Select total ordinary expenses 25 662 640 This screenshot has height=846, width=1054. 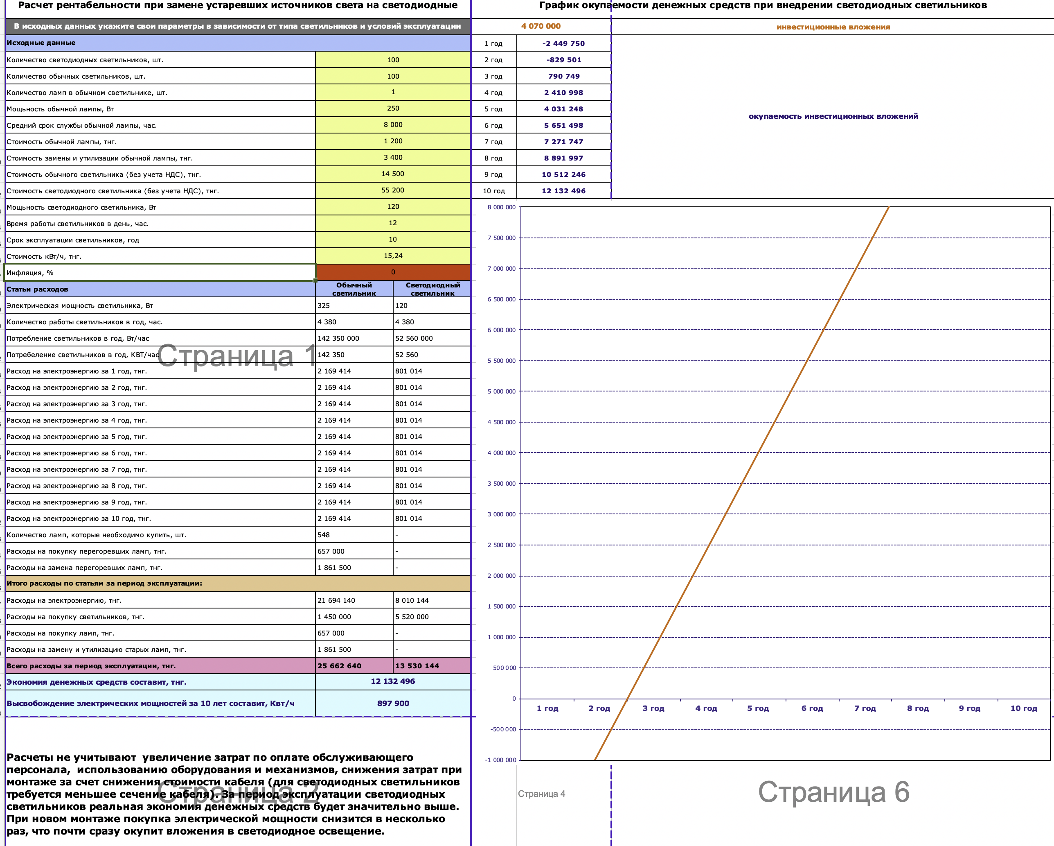click(354, 666)
